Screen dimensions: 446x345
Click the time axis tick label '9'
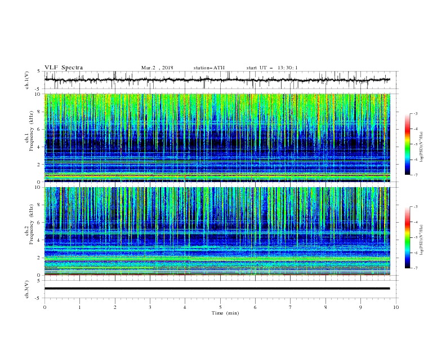[x=360, y=307]
